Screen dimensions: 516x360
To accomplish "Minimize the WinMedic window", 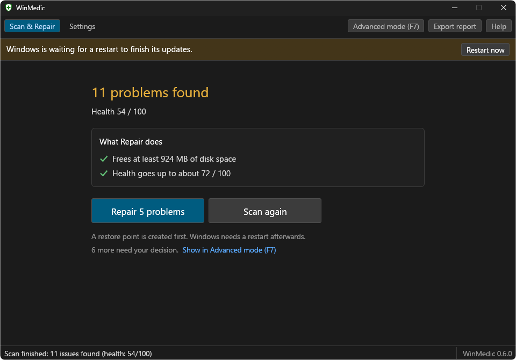I will pos(455,8).
